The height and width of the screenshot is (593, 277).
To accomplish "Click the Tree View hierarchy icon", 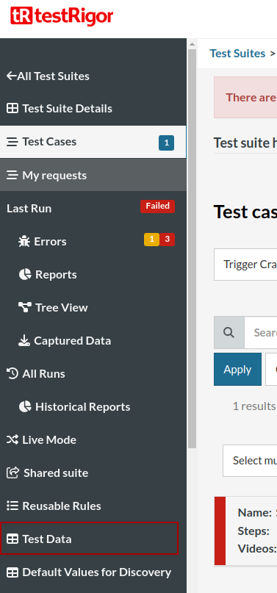I will coord(24,307).
